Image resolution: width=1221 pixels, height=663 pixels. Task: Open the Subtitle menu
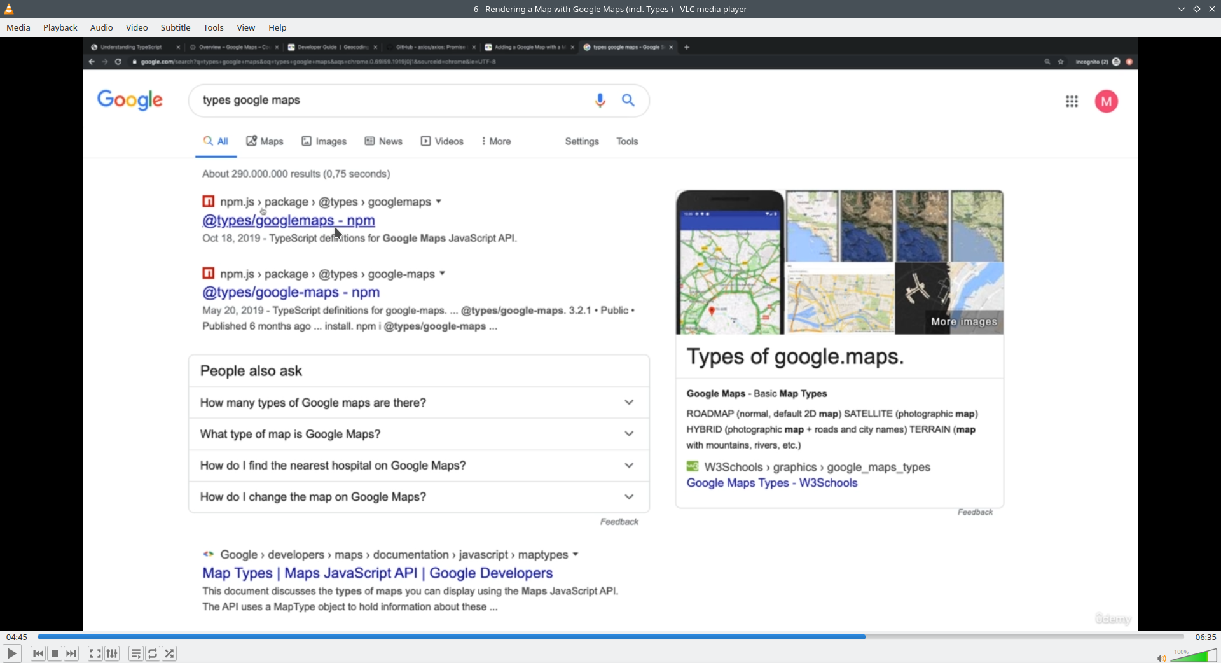coord(176,27)
